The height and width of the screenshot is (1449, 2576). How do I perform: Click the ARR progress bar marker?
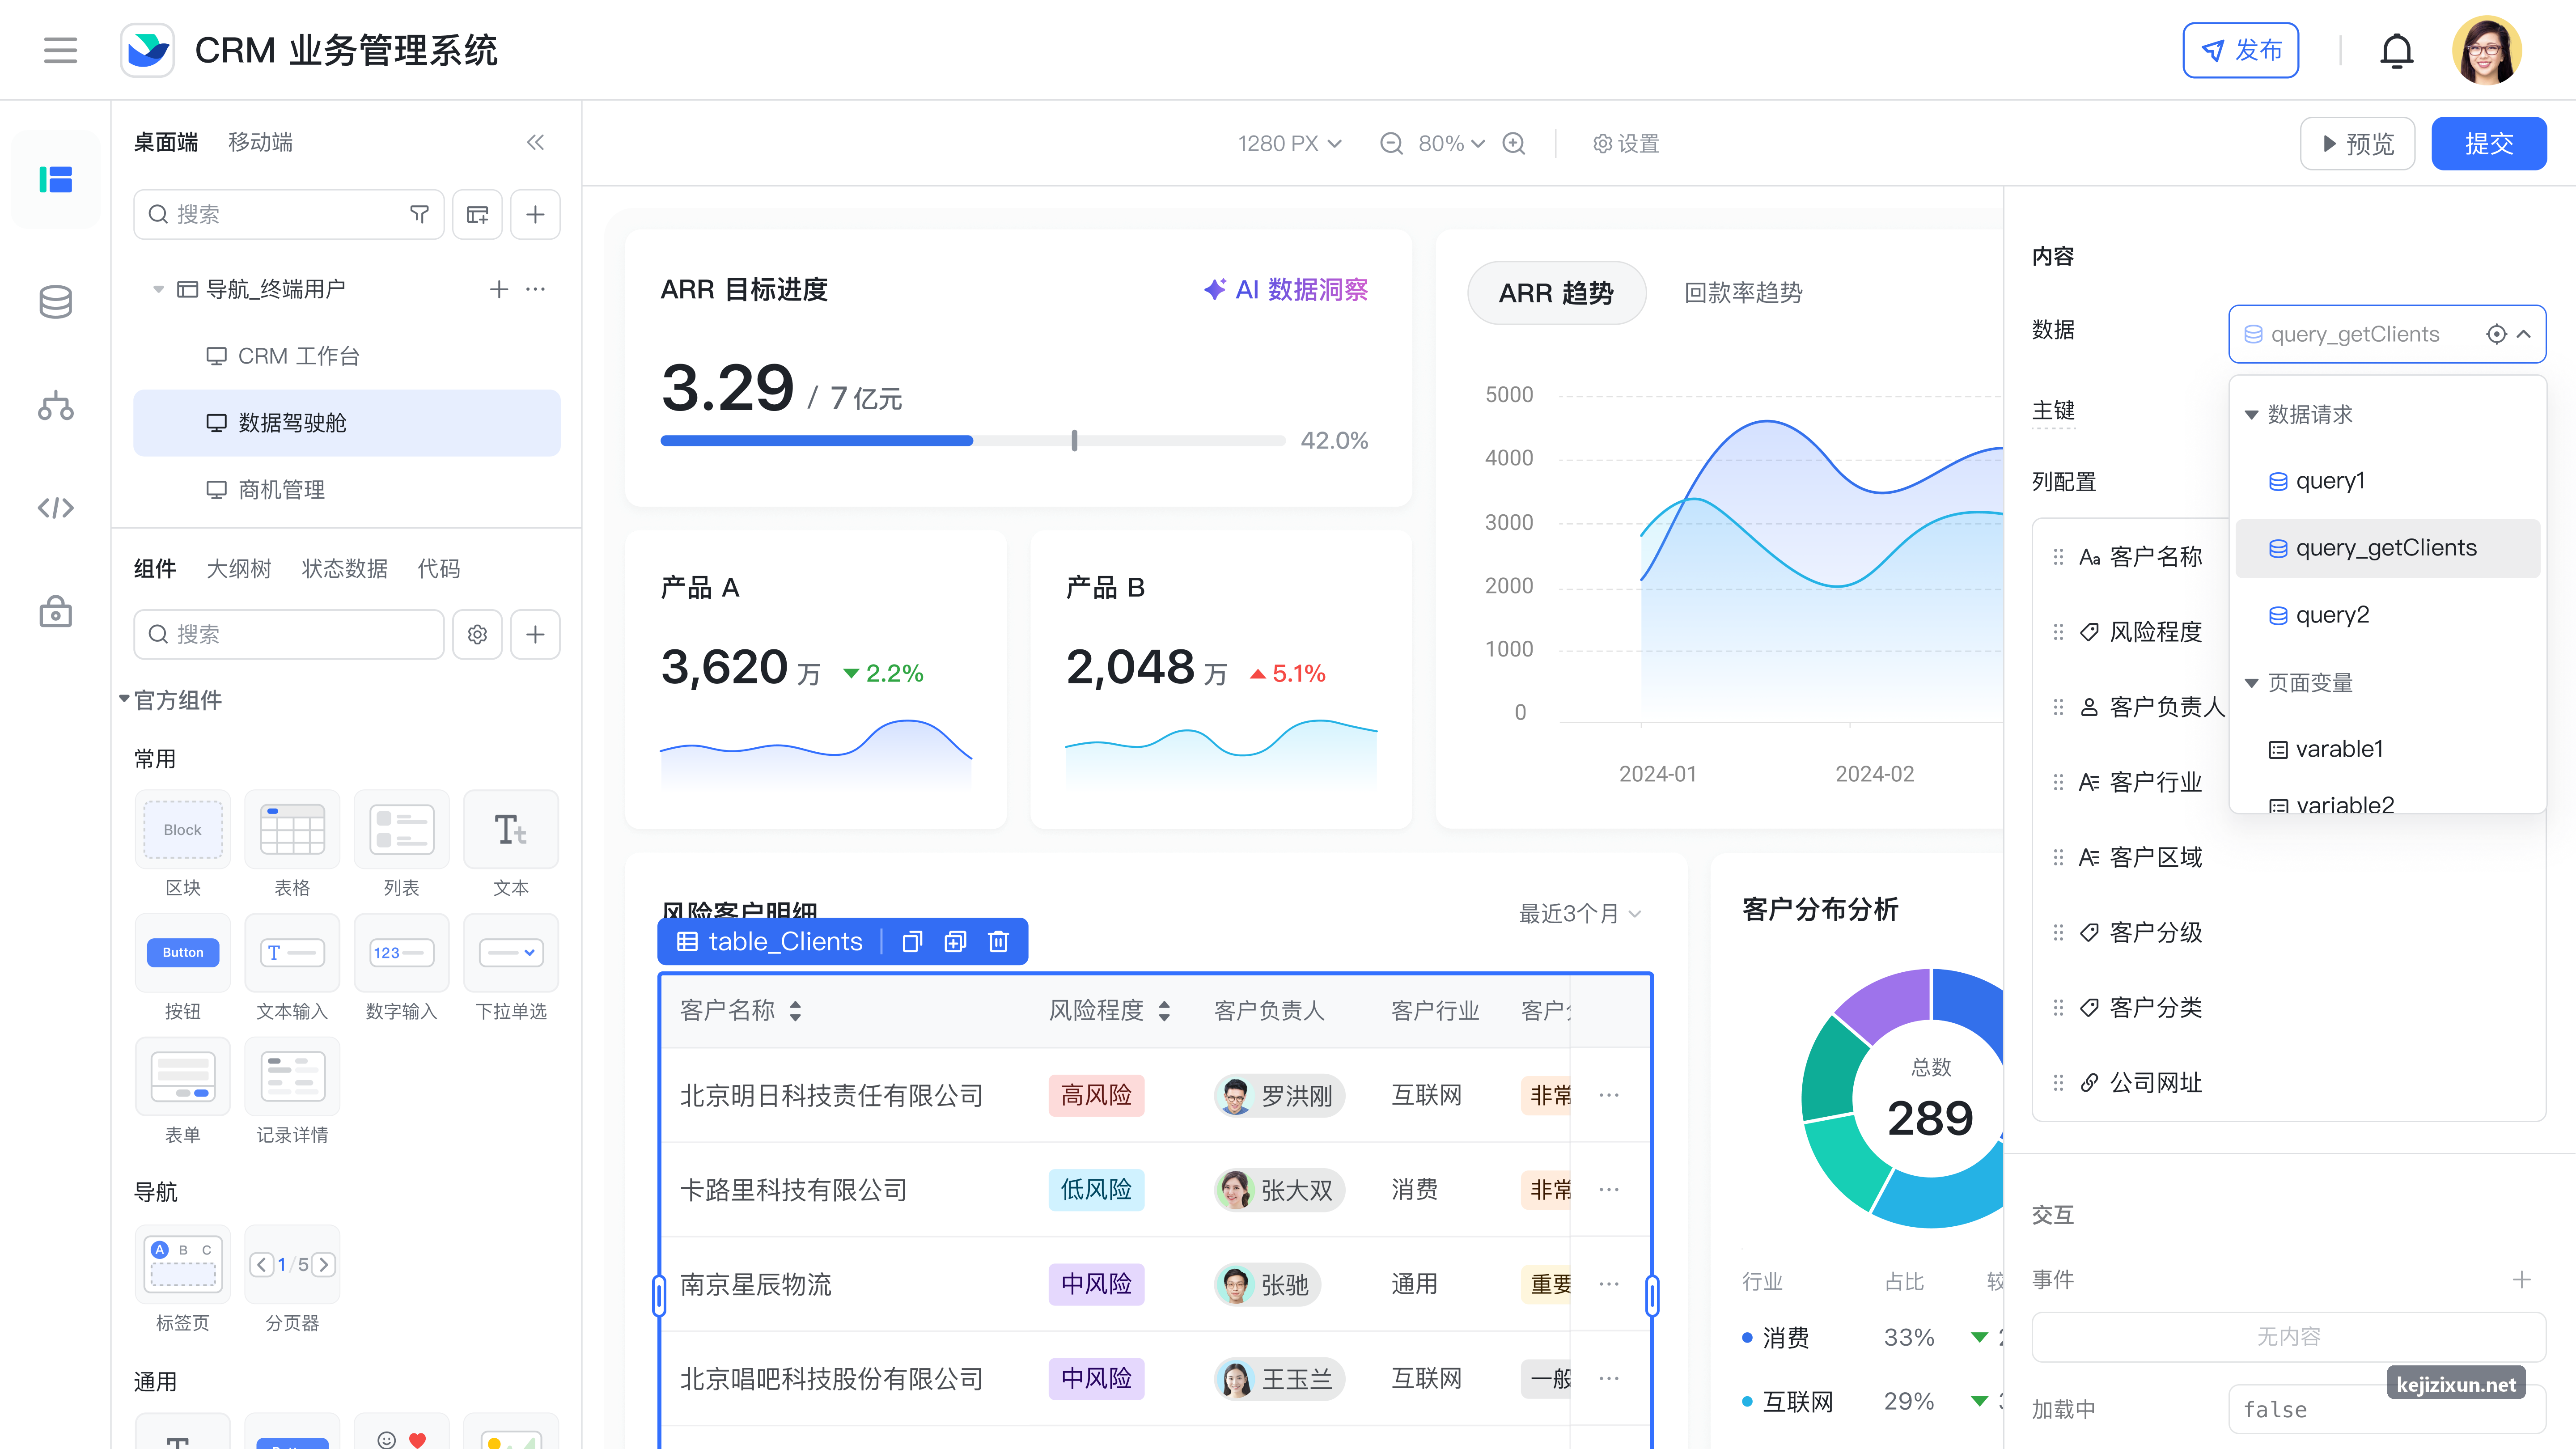(1074, 440)
